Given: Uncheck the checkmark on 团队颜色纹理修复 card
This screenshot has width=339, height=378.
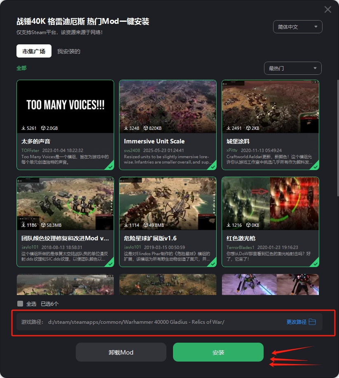Looking at the screenshot, I should coord(110,263).
